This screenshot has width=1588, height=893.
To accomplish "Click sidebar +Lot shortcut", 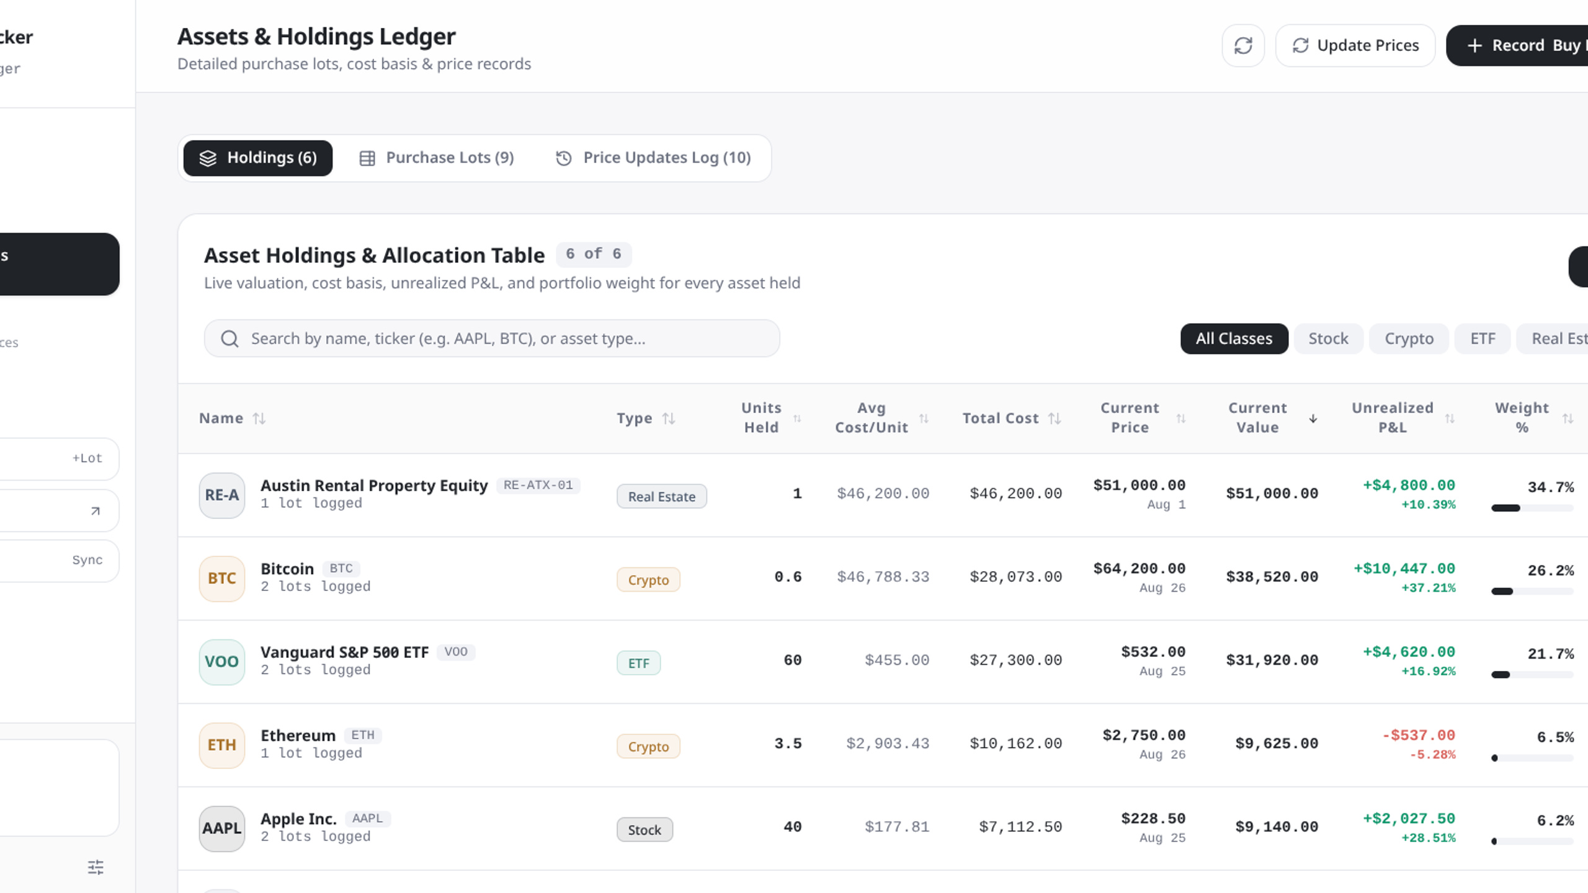I will click(87, 458).
